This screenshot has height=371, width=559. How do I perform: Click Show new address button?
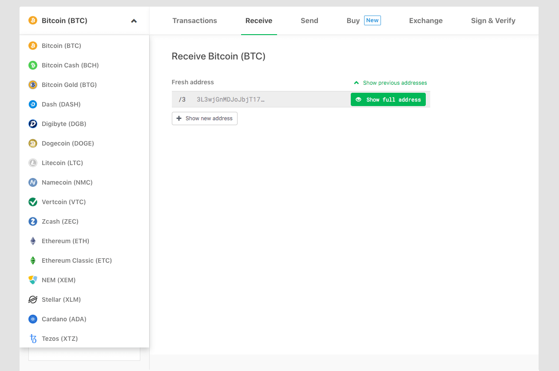click(x=205, y=118)
